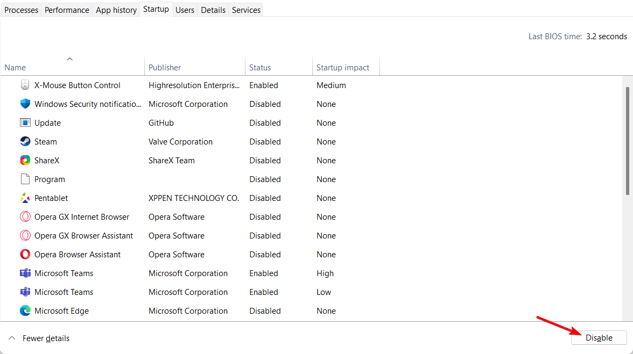
Task: Click the Opera GX Browser Assistant icon
Action: tap(25, 235)
